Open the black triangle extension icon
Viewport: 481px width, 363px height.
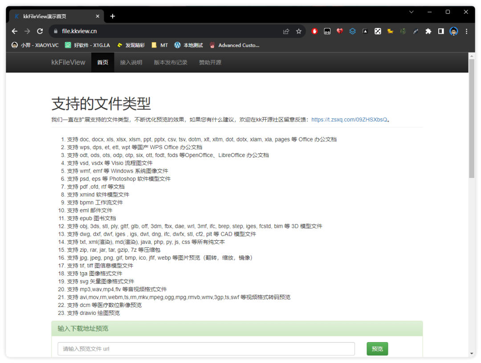point(365,31)
